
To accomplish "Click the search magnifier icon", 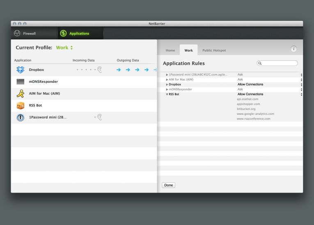I will pyautogui.click(x=260, y=63).
